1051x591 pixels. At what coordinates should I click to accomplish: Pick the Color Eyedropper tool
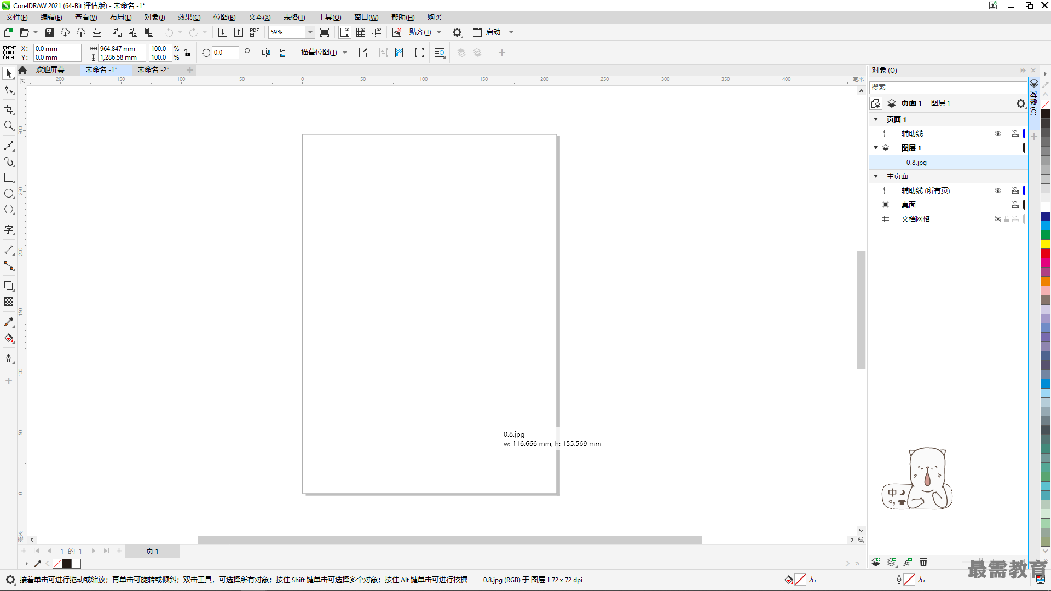[x=9, y=322]
